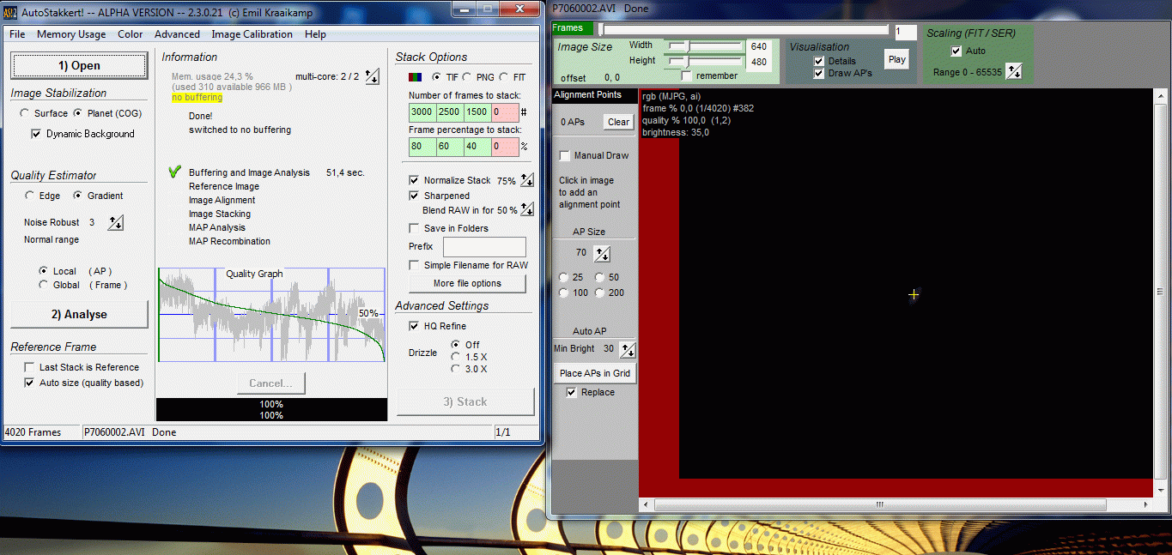Click frame percentage field 80
1172x555 pixels.
tap(422, 147)
